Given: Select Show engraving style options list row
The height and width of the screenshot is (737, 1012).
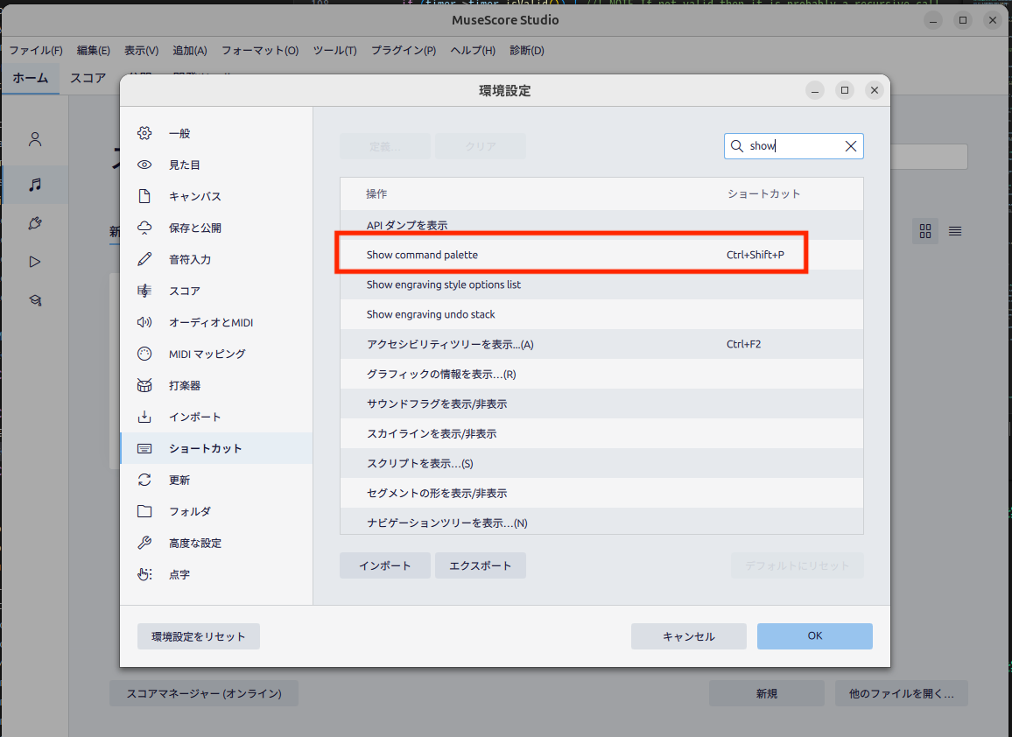Looking at the screenshot, I should click(601, 284).
